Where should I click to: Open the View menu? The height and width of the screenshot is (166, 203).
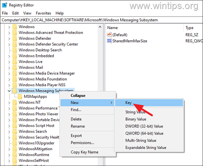click(x=27, y=13)
